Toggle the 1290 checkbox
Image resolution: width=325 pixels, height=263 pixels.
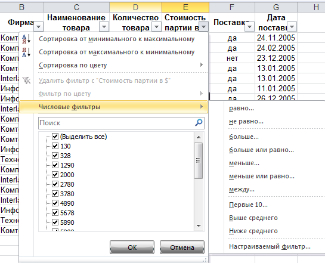(55, 165)
